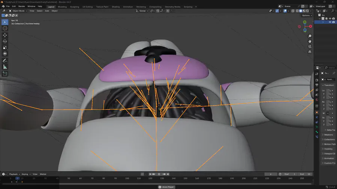Open the timeline Marker menu

43,174
